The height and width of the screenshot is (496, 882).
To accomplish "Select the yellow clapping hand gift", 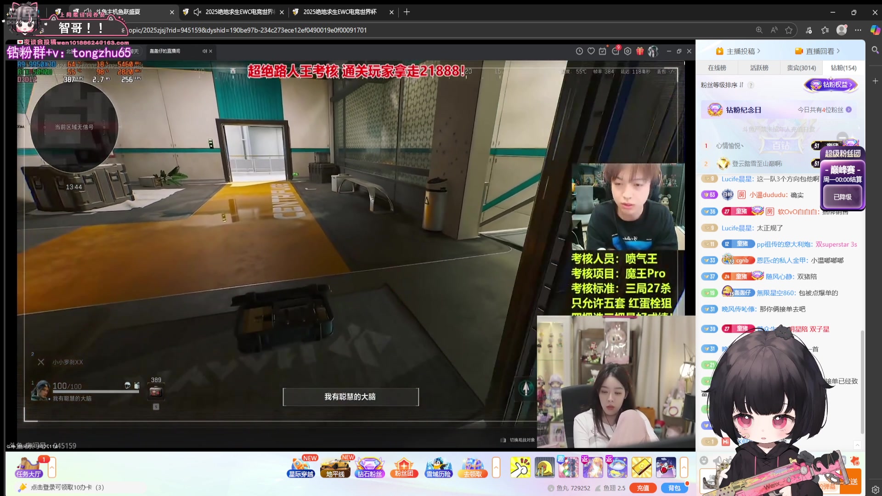I will click(520, 468).
